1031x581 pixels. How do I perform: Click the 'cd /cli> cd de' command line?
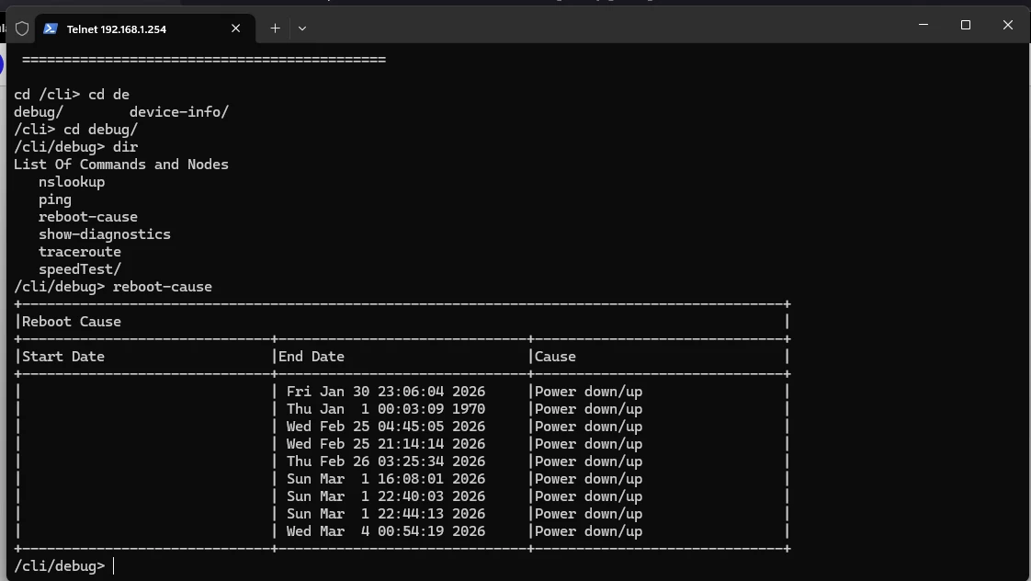click(72, 95)
